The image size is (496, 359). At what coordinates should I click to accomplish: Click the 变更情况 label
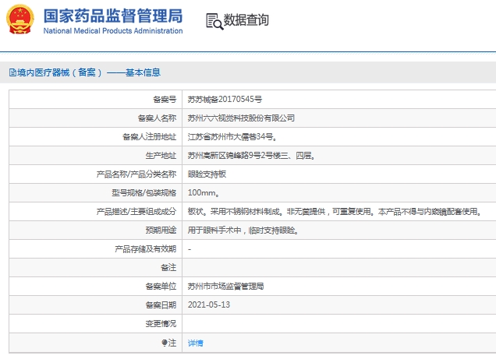click(161, 323)
